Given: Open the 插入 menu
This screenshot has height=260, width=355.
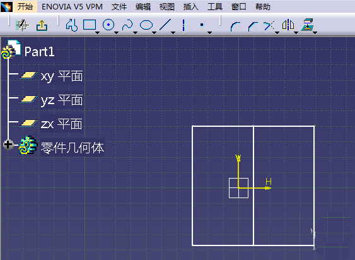Looking at the screenshot, I should [x=191, y=7].
